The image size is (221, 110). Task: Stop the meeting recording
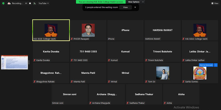coord(30,3)
